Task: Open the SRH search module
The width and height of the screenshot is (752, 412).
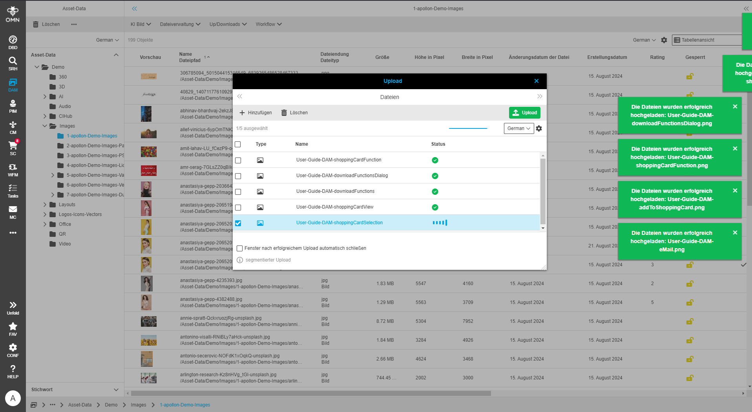Action: coord(13,63)
